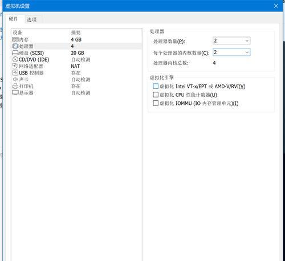Expand 每个处理器的内核数量(C) dropdown
The height and width of the screenshot is (261, 285).
coord(231,52)
